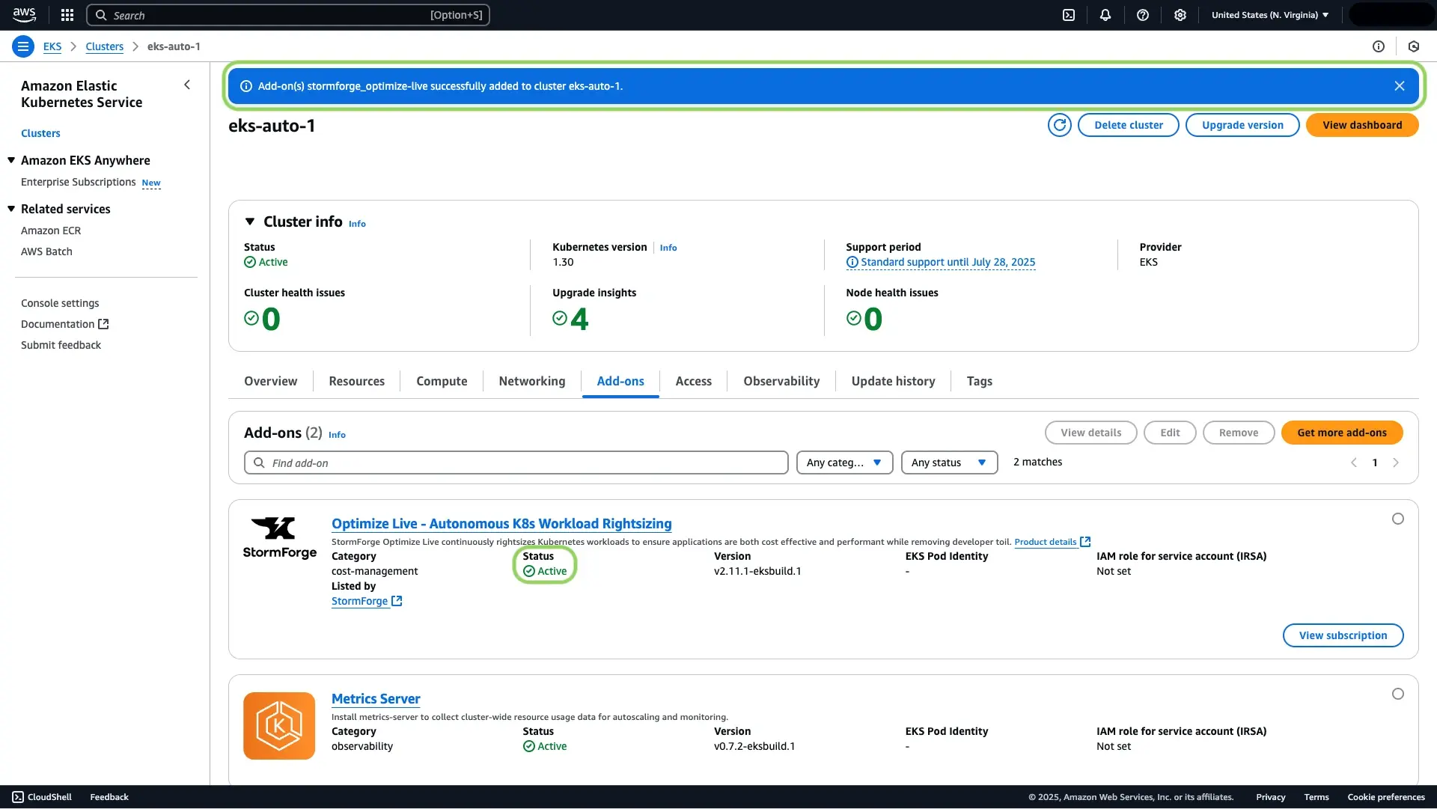This screenshot has height=809, width=1437.
Task: Click the refresh cluster icon
Action: click(x=1060, y=125)
